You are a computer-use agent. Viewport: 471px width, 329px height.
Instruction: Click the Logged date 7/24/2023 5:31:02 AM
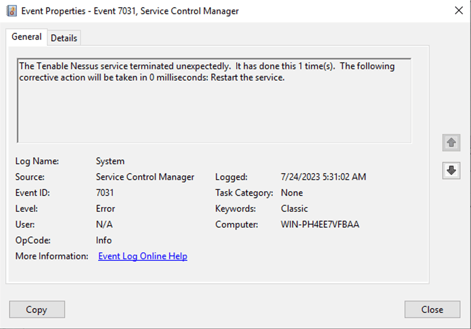323,177
